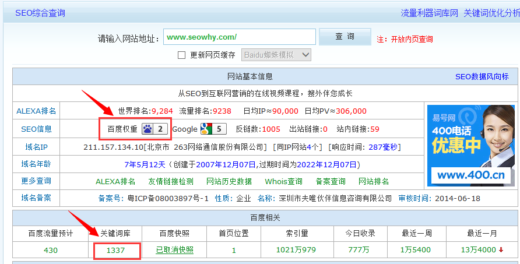The height and width of the screenshot is (264, 520).
Task: Open the Whois查询 link
Action: click(283, 181)
